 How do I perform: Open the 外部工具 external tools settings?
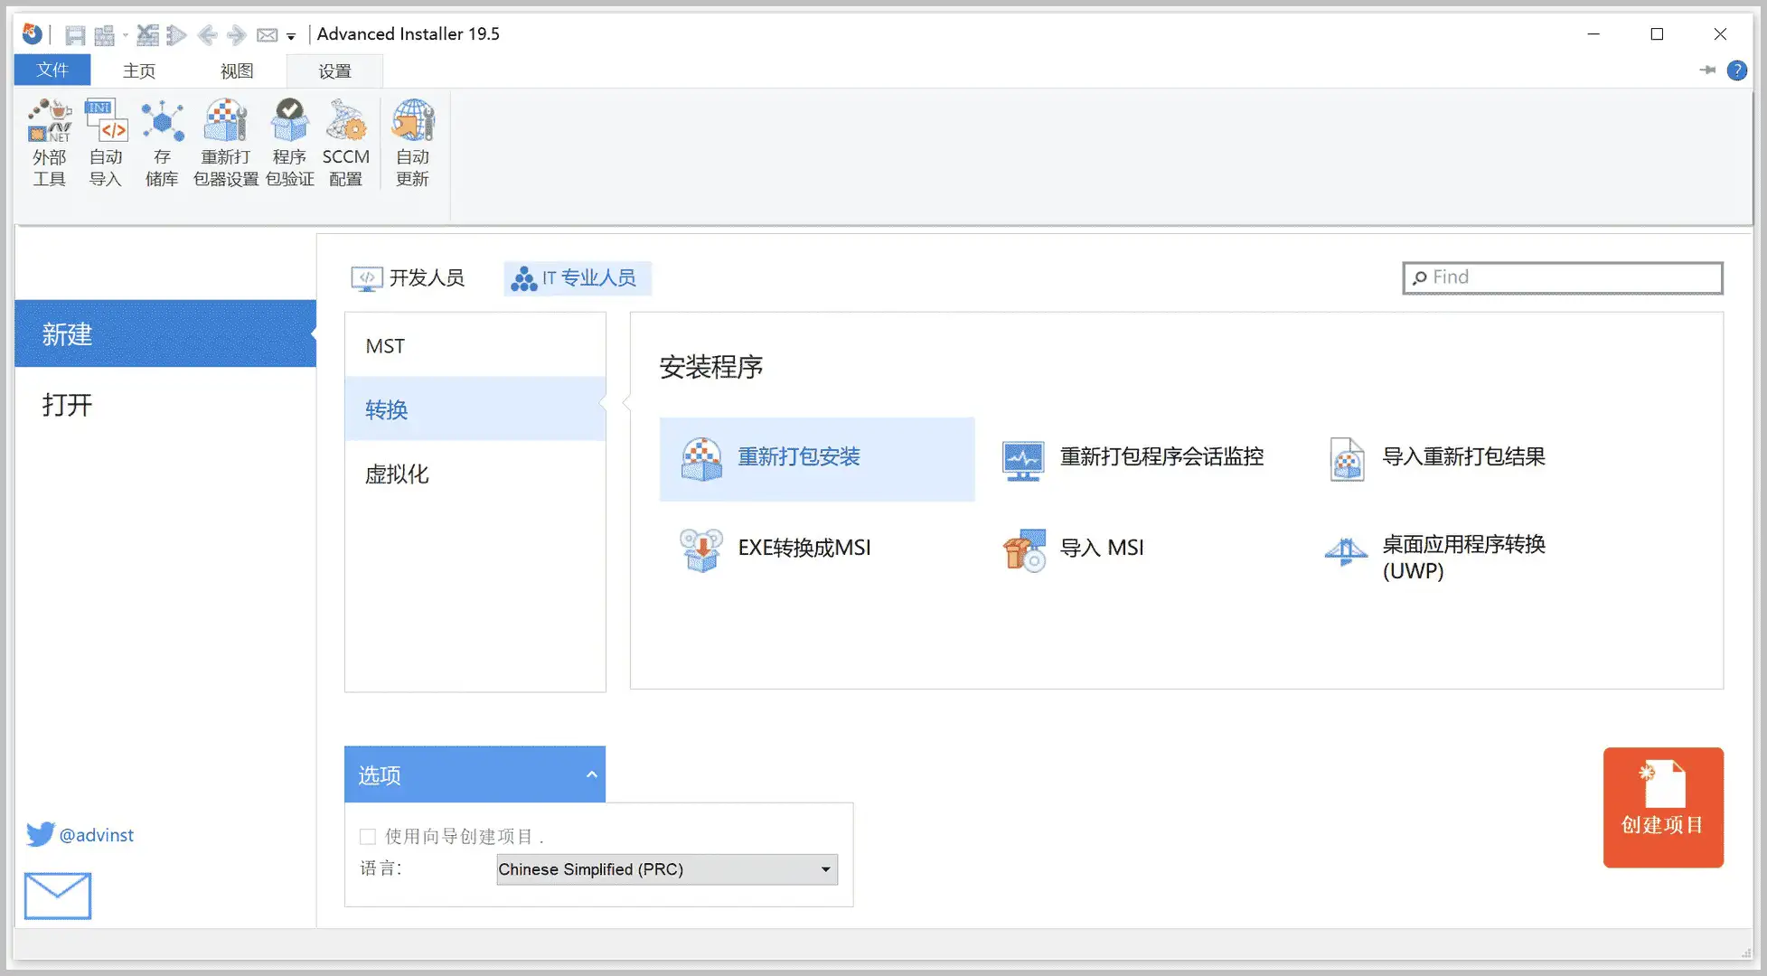tap(50, 143)
